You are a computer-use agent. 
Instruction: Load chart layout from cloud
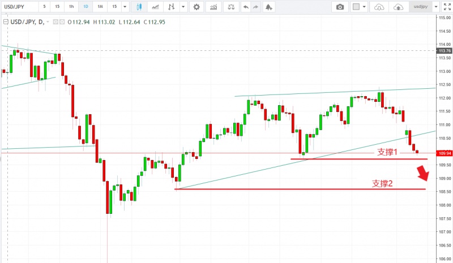pos(379,7)
